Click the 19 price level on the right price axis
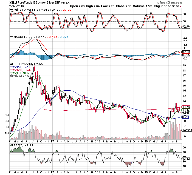The image size is (192, 175). 184,65
